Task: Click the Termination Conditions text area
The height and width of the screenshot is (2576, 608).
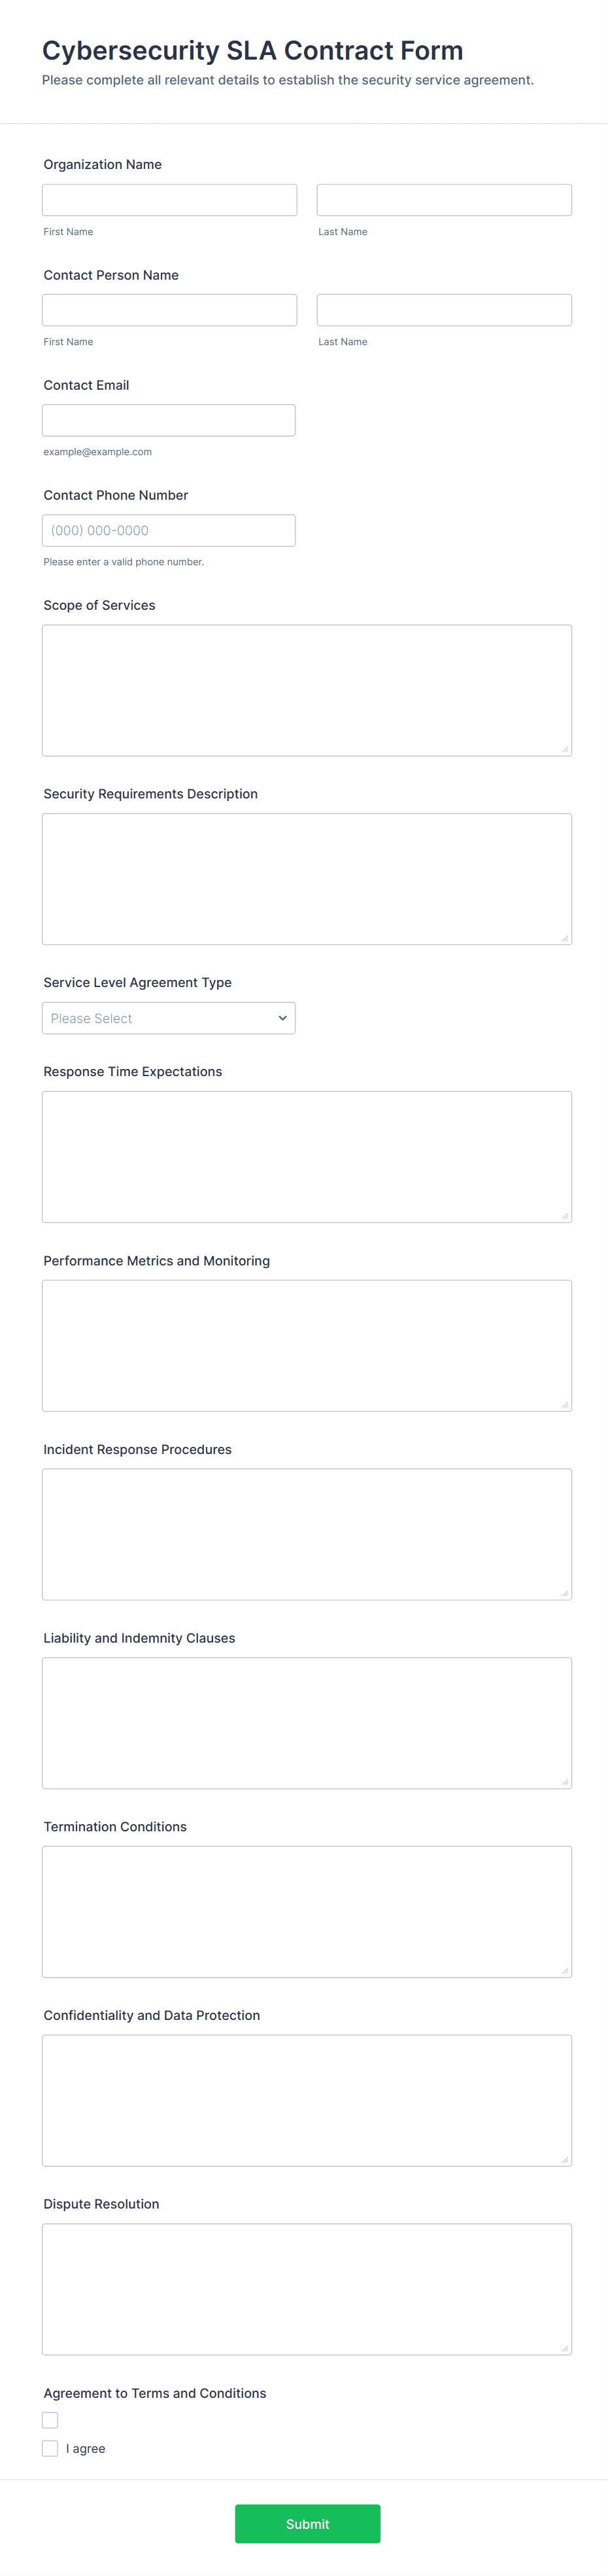Action: point(307,1911)
